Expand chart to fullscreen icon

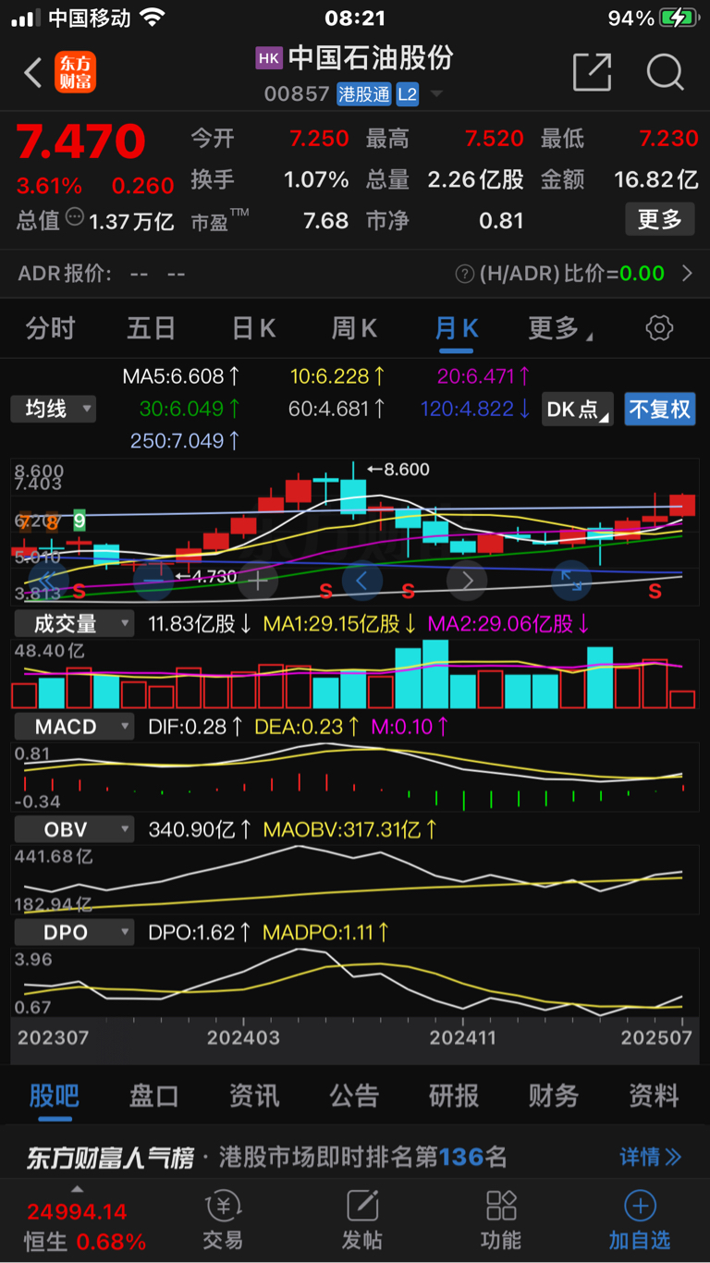[571, 581]
